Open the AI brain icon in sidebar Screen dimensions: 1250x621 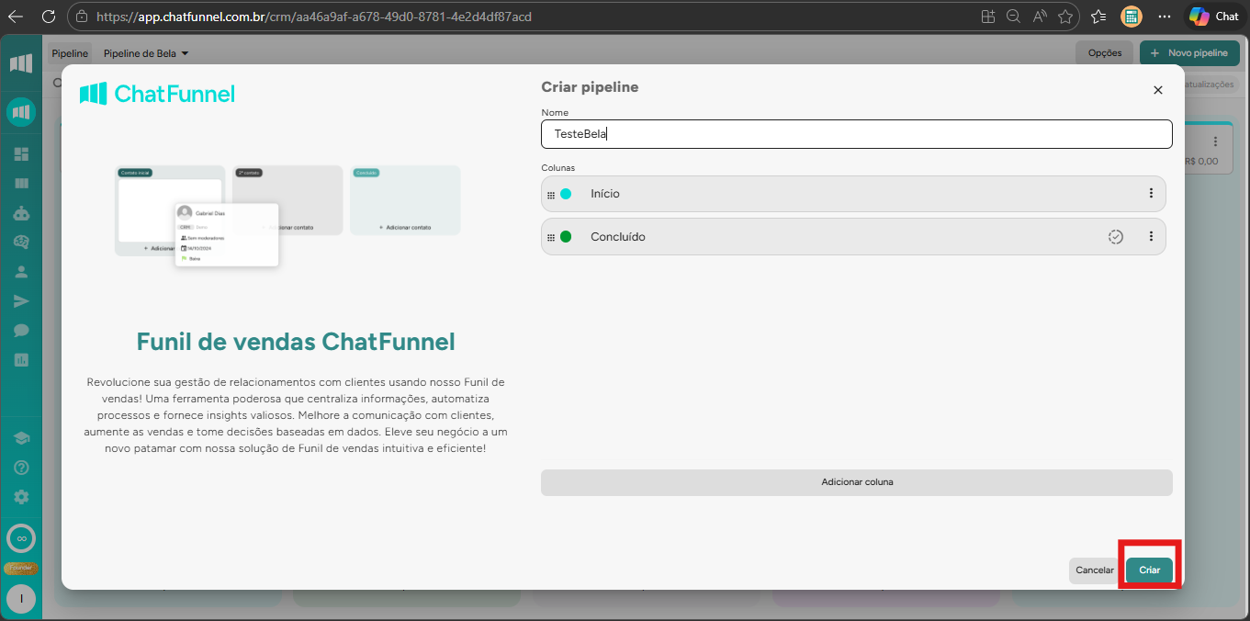pyautogui.click(x=21, y=243)
